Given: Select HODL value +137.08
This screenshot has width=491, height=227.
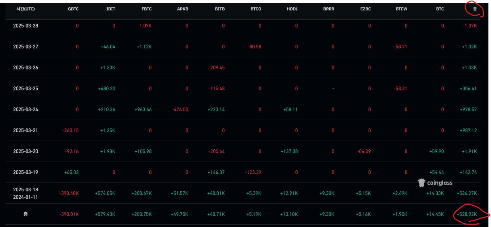Looking at the screenshot, I should (289, 152).
